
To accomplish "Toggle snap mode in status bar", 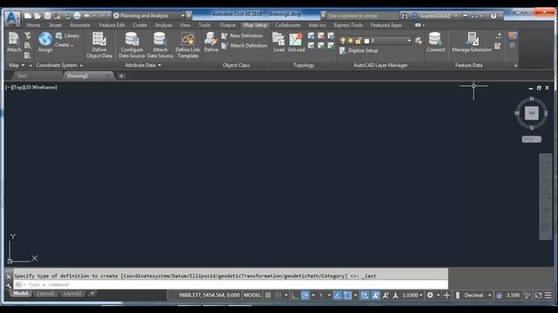I will click(x=278, y=296).
